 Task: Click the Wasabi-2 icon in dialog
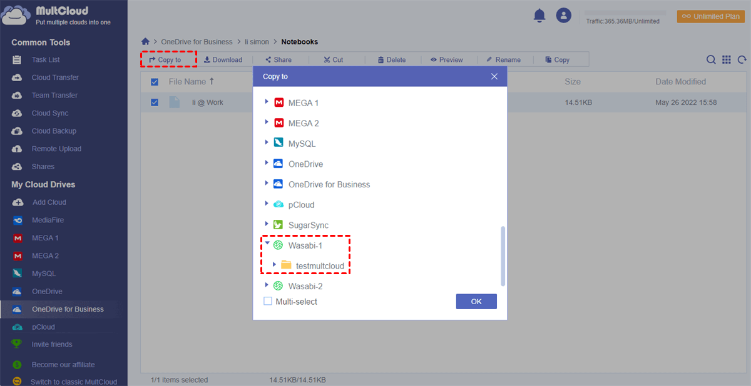click(x=278, y=286)
